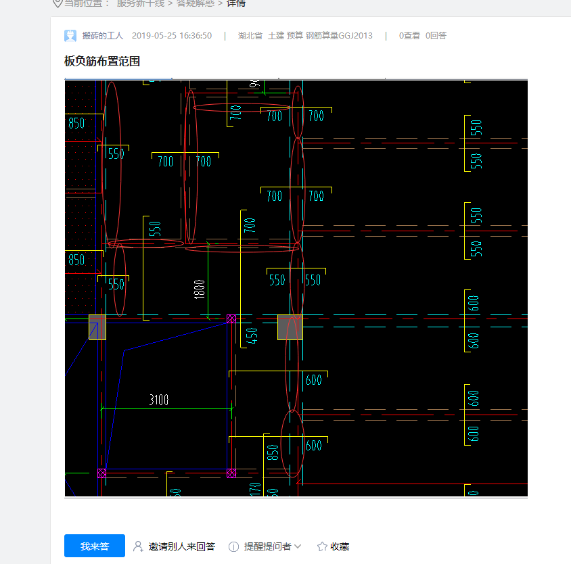Click the post date 2019-05-25 16:36:50
The image size is (571, 564).
click(x=172, y=36)
